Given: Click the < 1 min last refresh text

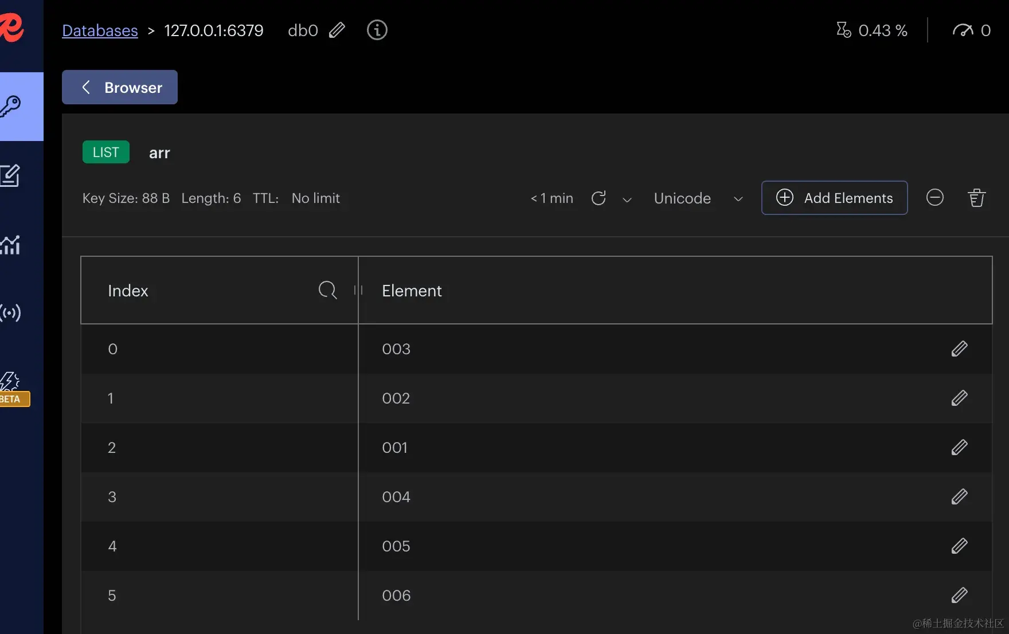Looking at the screenshot, I should point(552,198).
